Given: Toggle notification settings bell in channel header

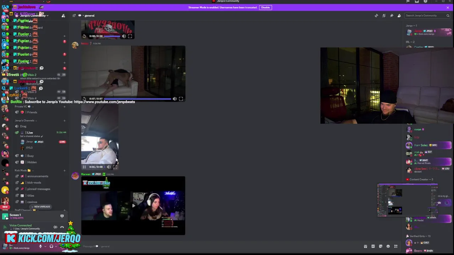Looking at the screenshot, I should [x=384, y=16].
